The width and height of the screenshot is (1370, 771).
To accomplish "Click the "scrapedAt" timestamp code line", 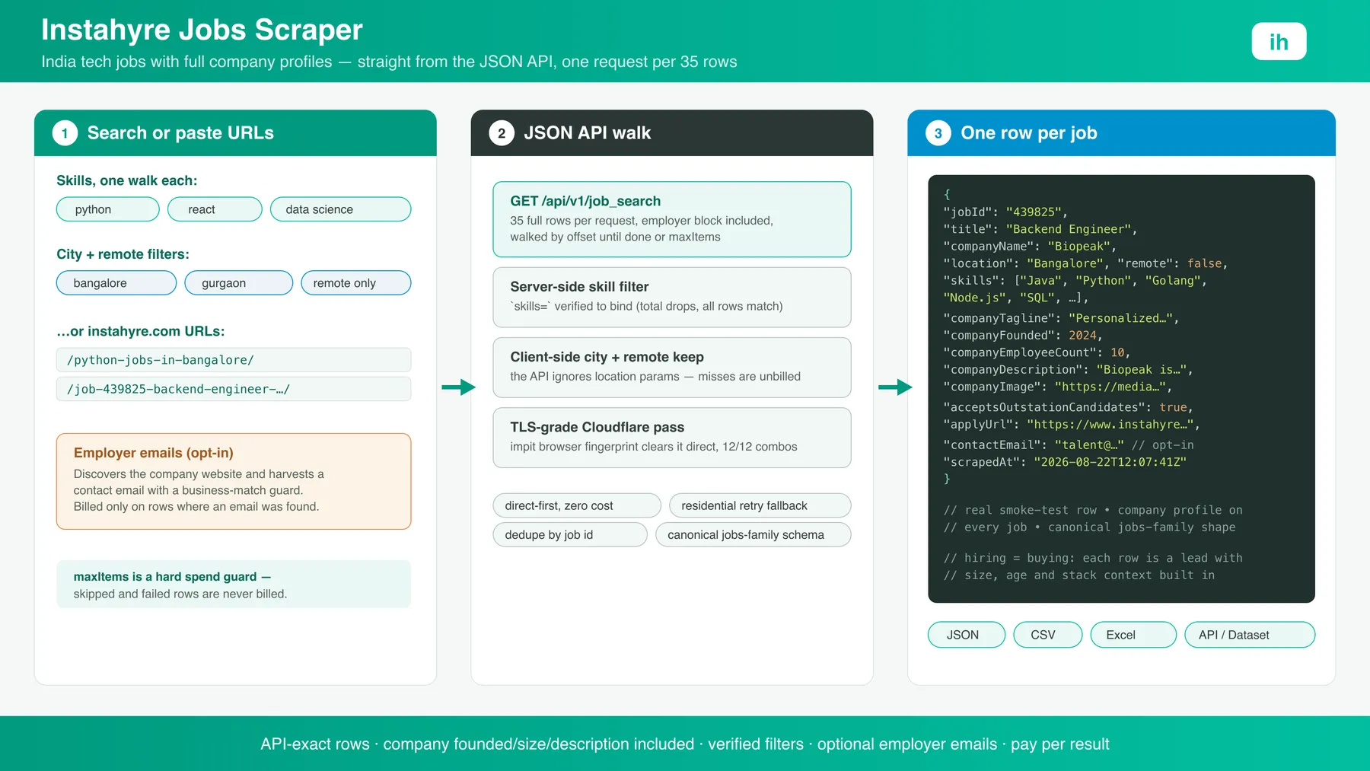I will (x=1065, y=462).
